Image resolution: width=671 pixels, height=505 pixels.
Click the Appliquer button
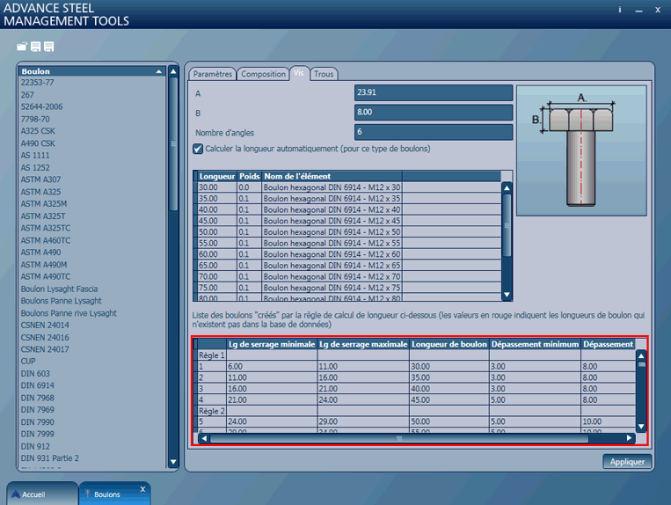(x=627, y=462)
